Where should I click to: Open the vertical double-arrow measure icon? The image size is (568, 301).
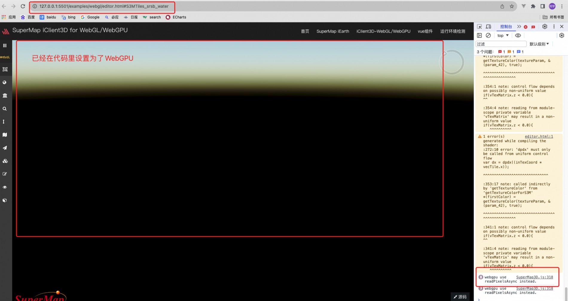[x=4, y=122]
